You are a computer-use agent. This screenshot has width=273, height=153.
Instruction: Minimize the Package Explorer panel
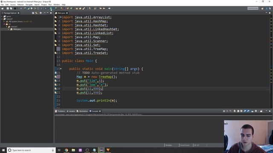click(48, 13)
